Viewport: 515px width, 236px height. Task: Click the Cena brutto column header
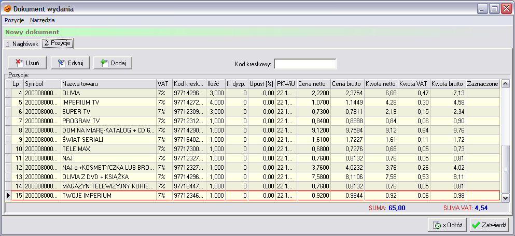coord(347,84)
